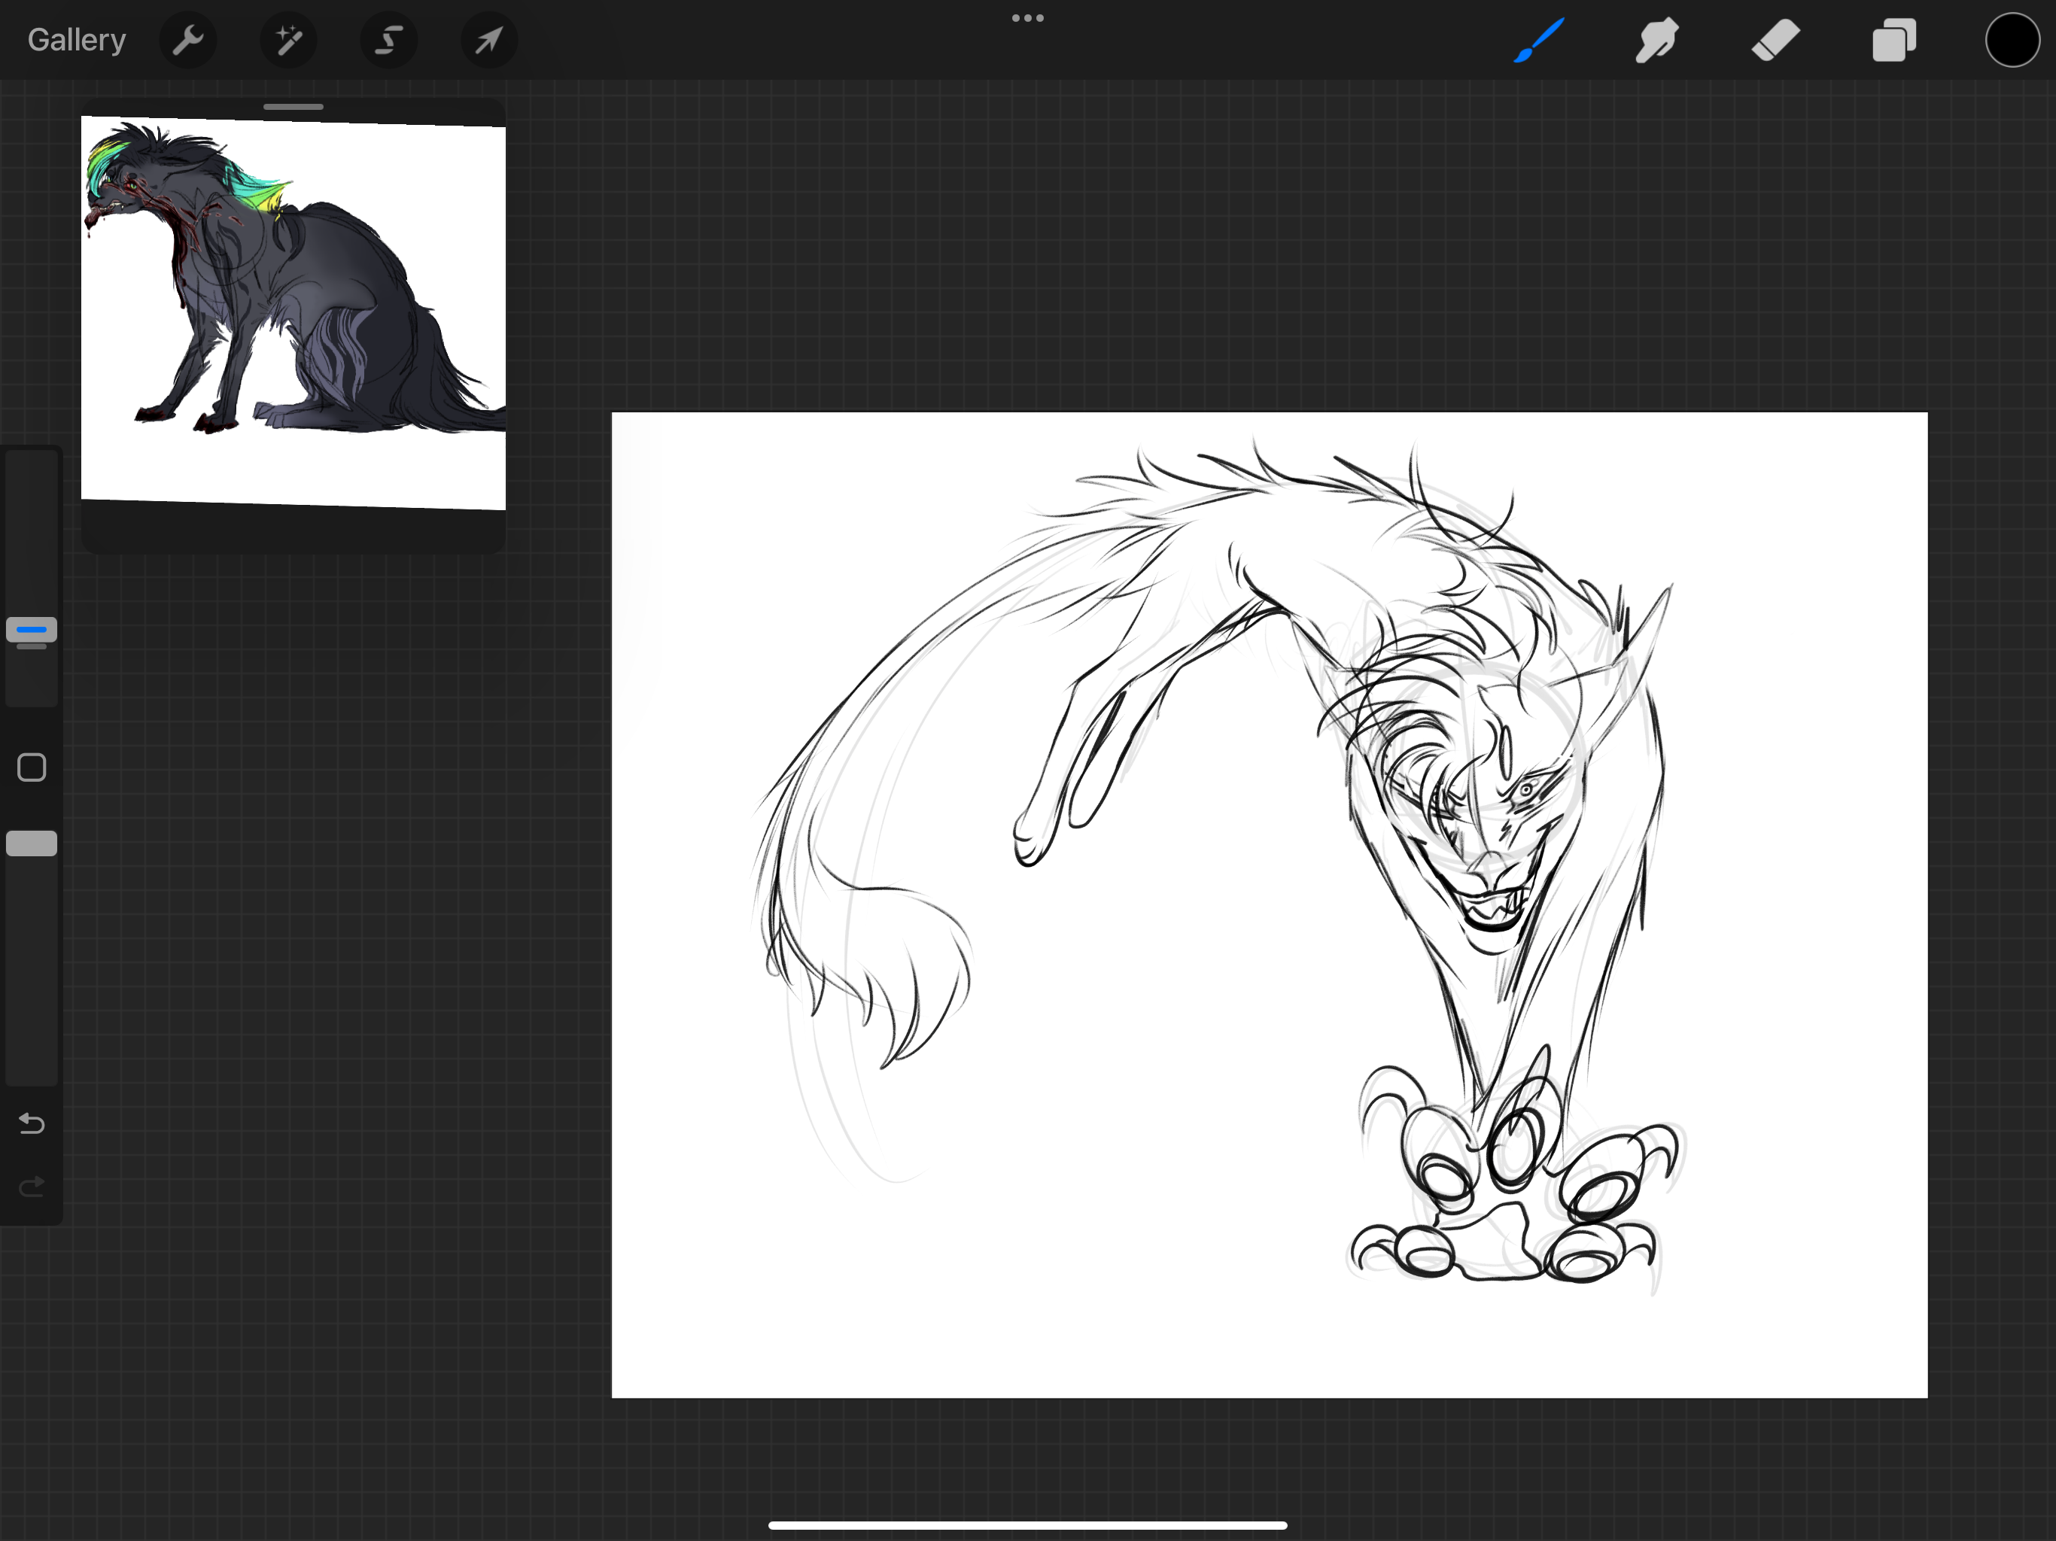Activate the Transform arrow tool
Viewport: 2056px width, 1541px height.
tap(489, 40)
